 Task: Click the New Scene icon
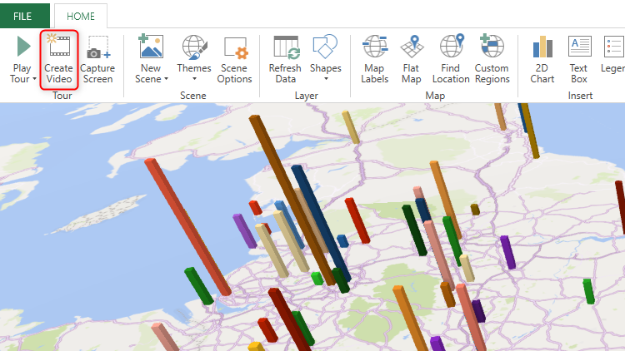coord(151,47)
